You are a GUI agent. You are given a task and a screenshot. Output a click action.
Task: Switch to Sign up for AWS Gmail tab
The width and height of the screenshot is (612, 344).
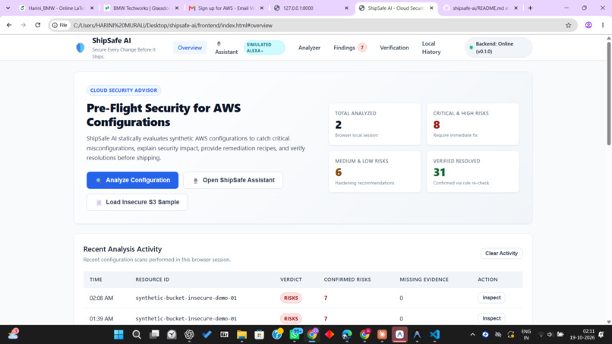tap(226, 8)
